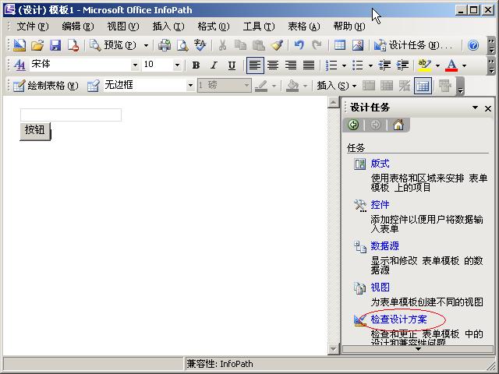499x374 pixels.
Task: Expand toolbar options on the table toolbar
Action: tap(460, 86)
